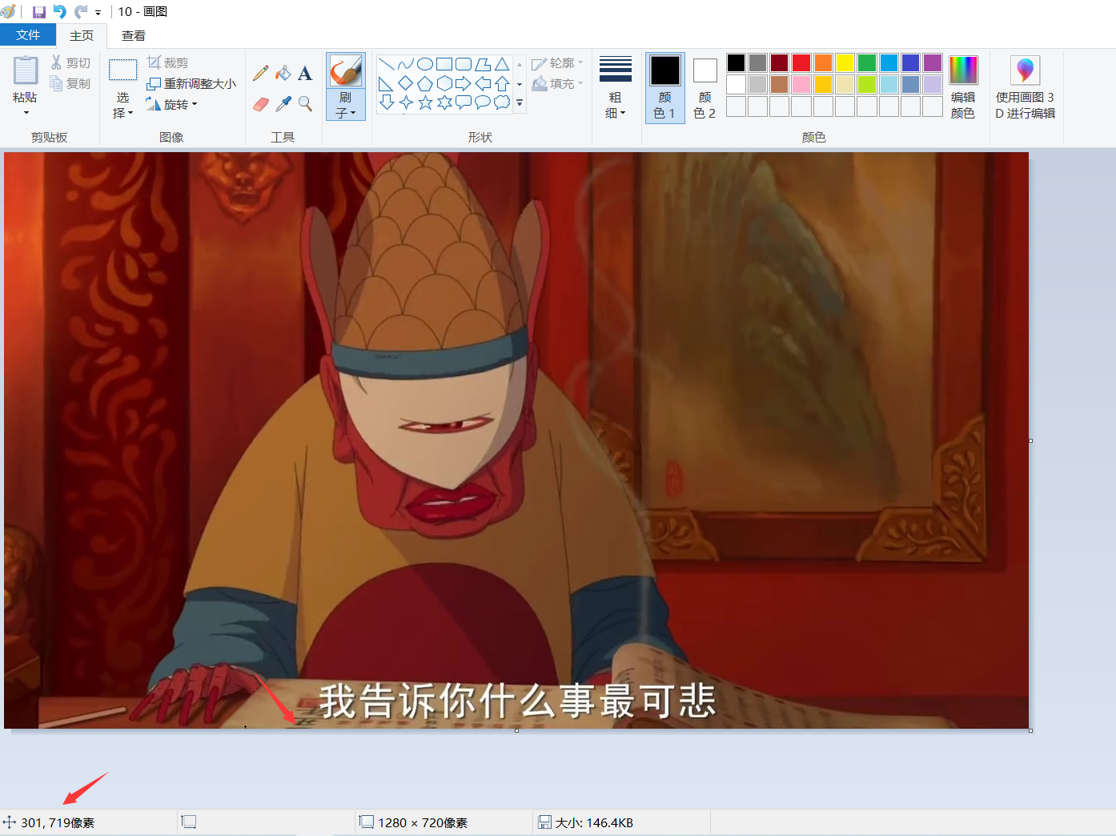Image resolution: width=1116 pixels, height=836 pixels.
Task: Select the Eraser tool
Action: click(260, 104)
